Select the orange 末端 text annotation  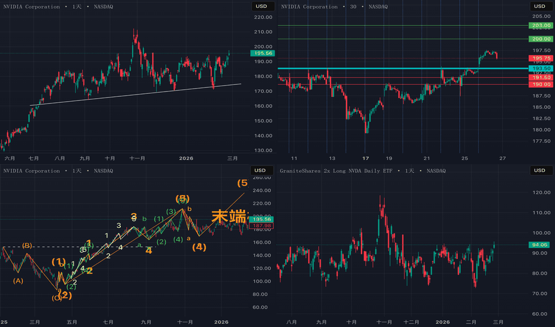click(229, 216)
